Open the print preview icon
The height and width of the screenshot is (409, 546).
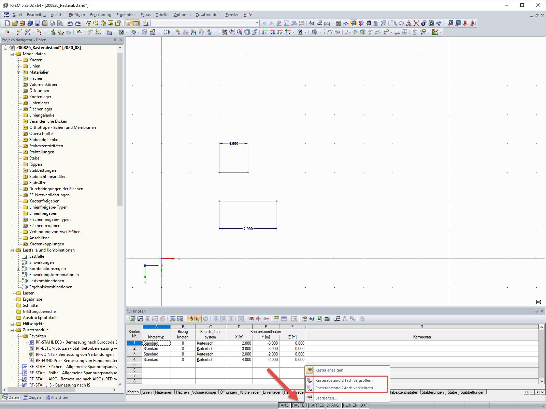(60, 23)
